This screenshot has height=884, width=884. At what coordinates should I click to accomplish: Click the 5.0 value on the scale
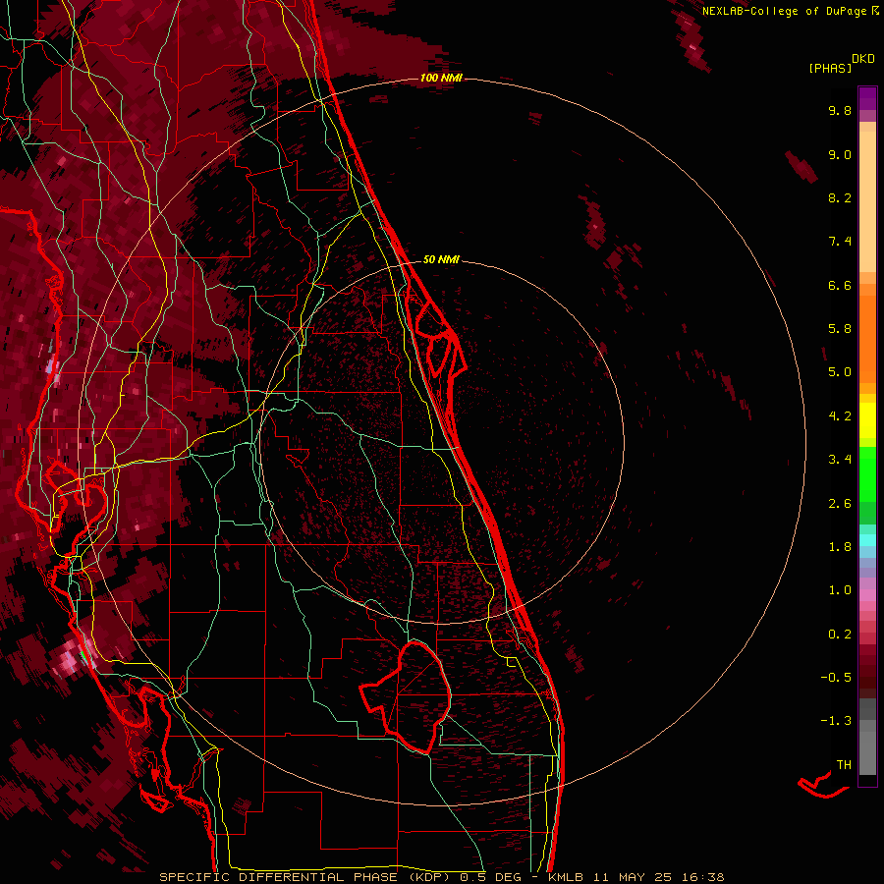pyautogui.click(x=840, y=372)
